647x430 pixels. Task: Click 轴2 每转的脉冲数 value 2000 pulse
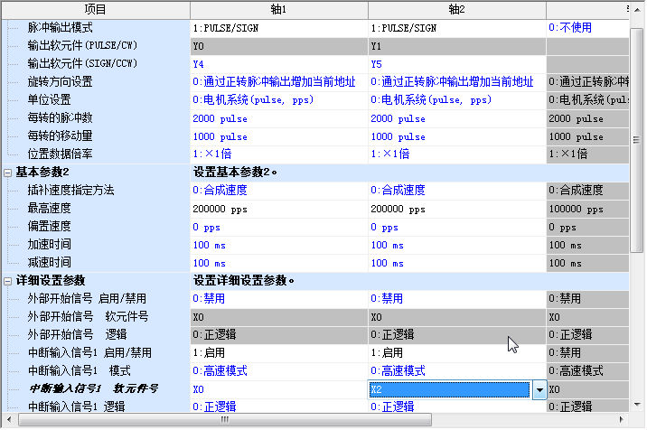[x=456, y=118]
